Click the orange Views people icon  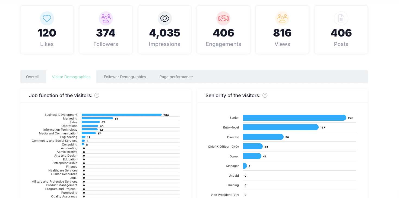click(x=282, y=18)
